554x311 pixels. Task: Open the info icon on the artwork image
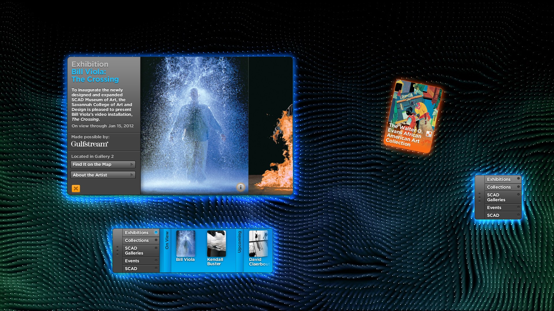tap(241, 187)
